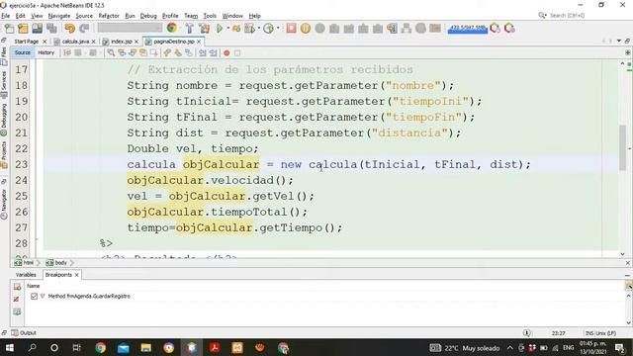Open Adobe Acrobat from taskbar
Image resolution: width=633 pixels, height=356 pixels.
pos(215,347)
